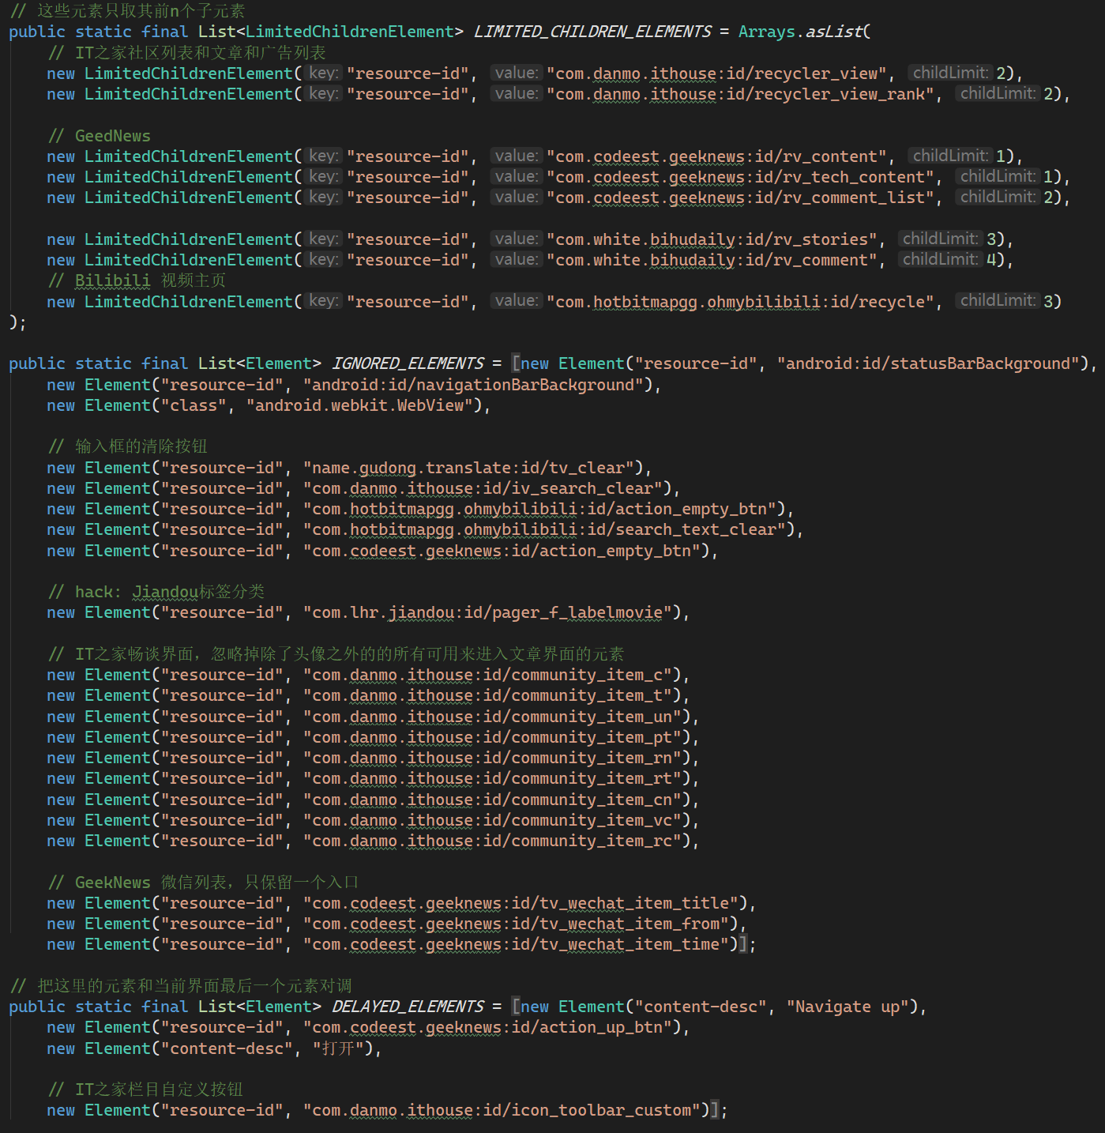Click the GeedNews comment line
The height and width of the screenshot is (1133, 1105).
click(99, 136)
